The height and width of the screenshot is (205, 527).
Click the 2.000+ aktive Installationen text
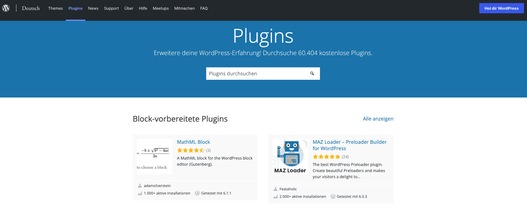(x=303, y=197)
